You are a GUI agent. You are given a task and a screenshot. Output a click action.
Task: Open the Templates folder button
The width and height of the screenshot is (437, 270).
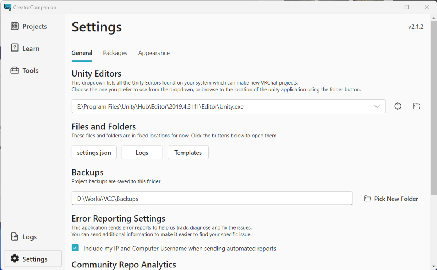pos(188,153)
